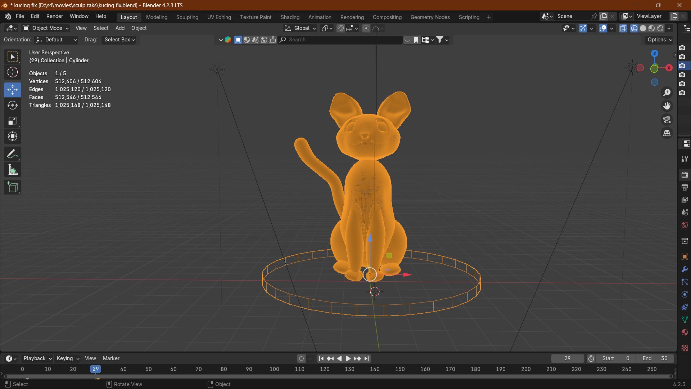Open the Physics properties tab
Image resolution: width=691 pixels, height=389 pixels.
[685, 295]
